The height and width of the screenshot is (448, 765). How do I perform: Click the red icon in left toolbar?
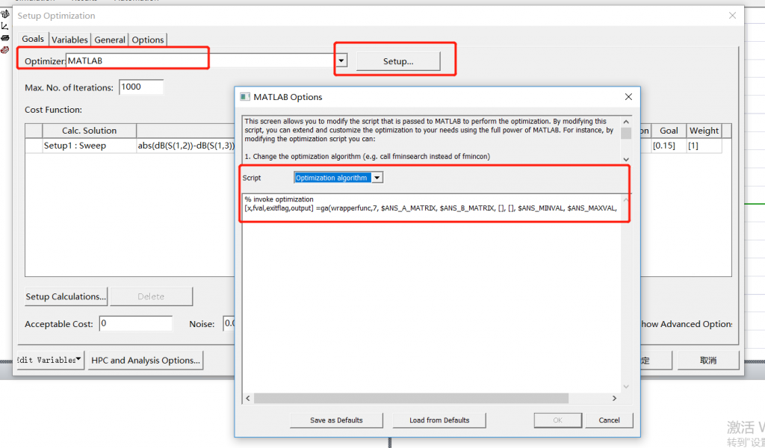click(x=5, y=49)
